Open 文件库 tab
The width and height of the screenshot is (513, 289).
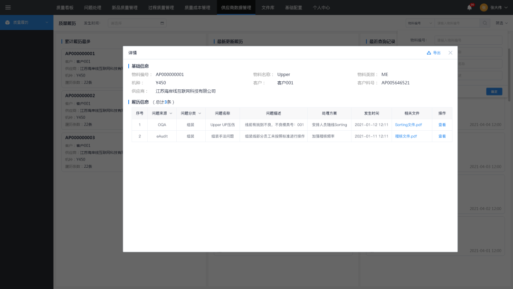[x=268, y=8]
